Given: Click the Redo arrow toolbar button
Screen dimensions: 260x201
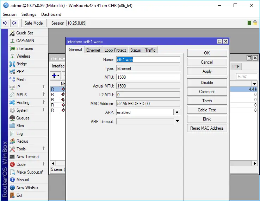Looking at the screenshot, I should point(14,23).
